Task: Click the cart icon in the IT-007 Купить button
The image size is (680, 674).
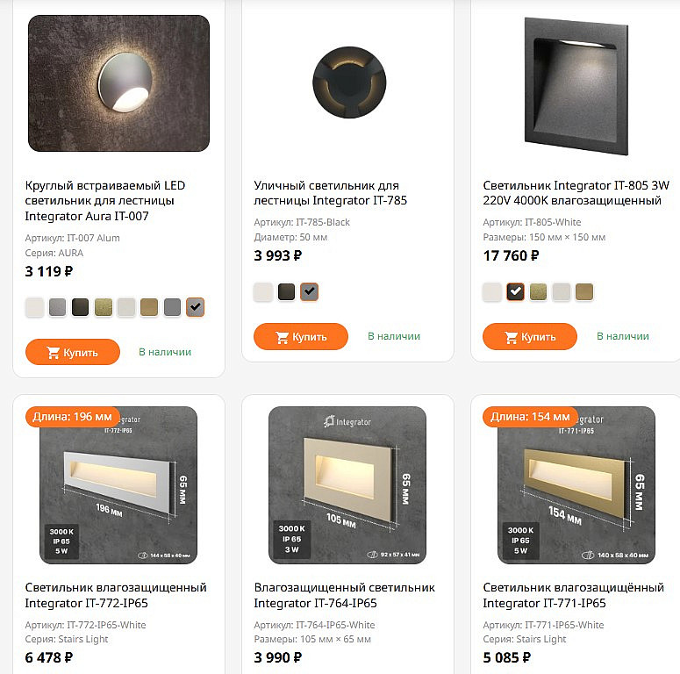Action: [x=54, y=353]
